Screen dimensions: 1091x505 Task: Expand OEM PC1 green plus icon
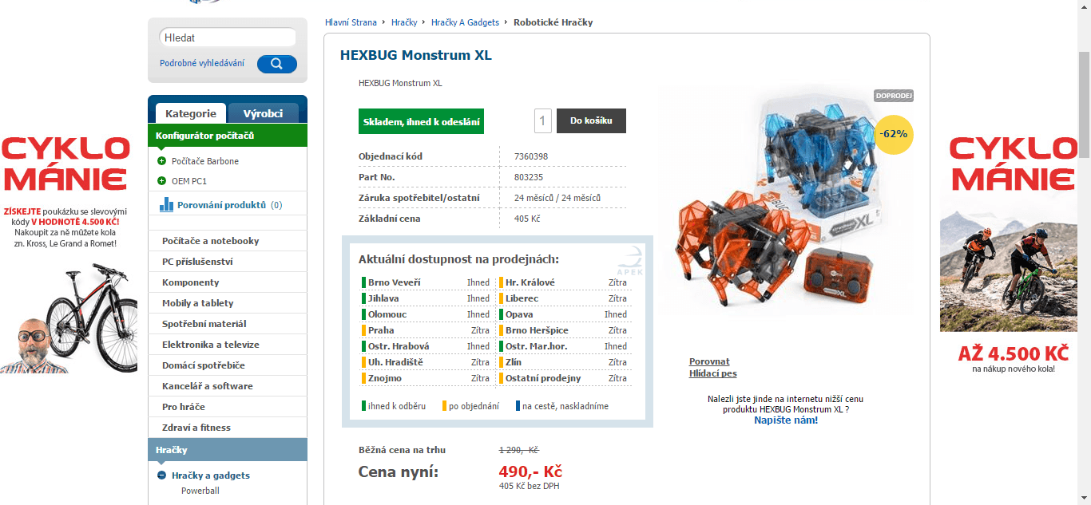point(162,181)
